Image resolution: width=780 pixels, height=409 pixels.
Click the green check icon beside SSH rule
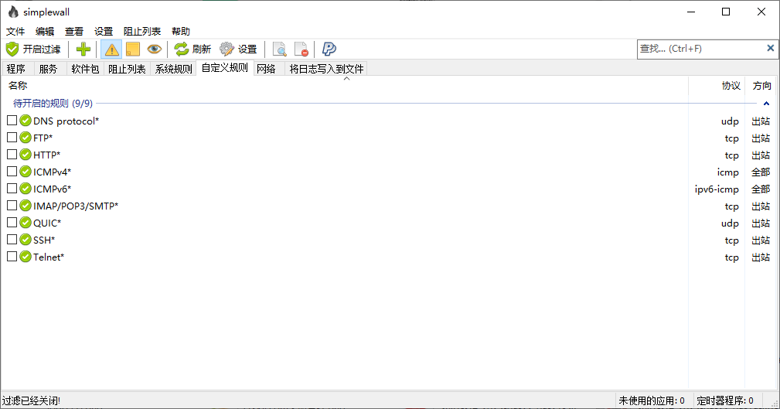tap(26, 240)
